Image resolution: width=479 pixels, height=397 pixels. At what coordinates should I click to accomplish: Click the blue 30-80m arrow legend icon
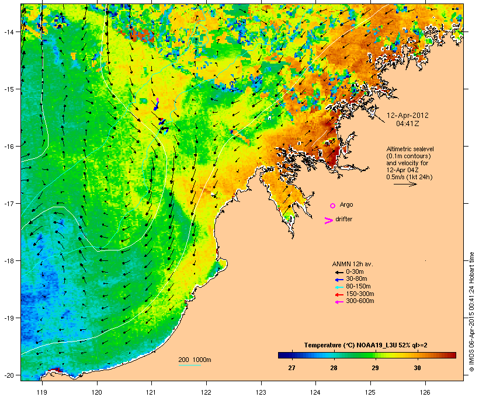[x=339, y=280]
